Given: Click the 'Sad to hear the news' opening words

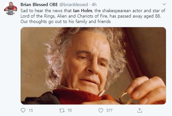Looking at the screenshot, I should tap(42, 11).
